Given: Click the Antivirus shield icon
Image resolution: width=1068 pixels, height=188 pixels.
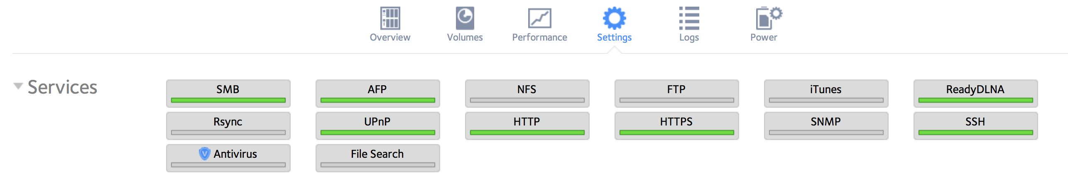Looking at the screenshot, I should tap(204, 154).
